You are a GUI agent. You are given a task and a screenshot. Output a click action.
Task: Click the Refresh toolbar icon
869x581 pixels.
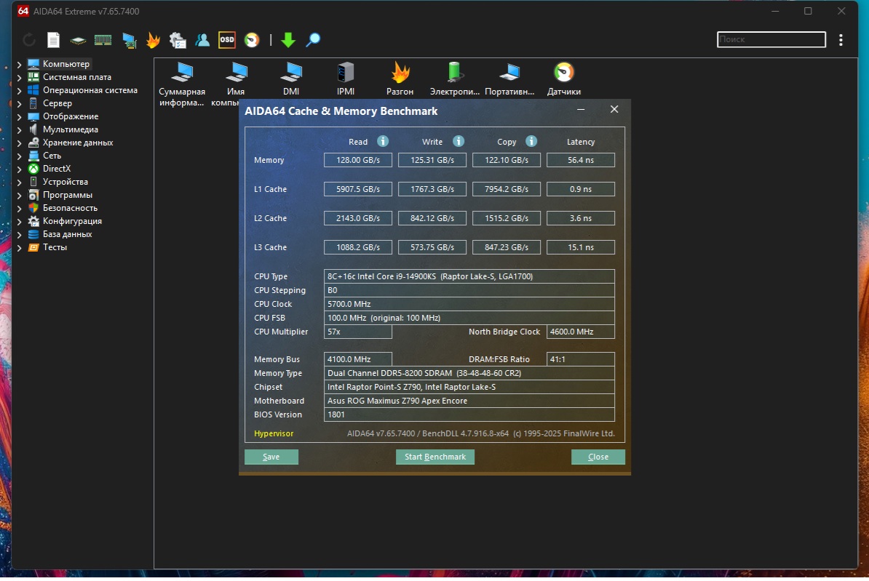click(x=29, y=40)
